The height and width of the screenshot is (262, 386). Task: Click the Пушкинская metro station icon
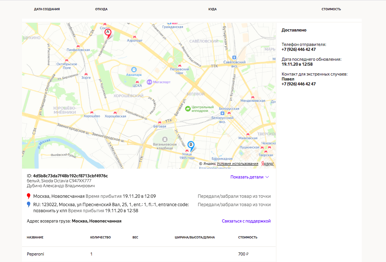(x=262, y=147)
